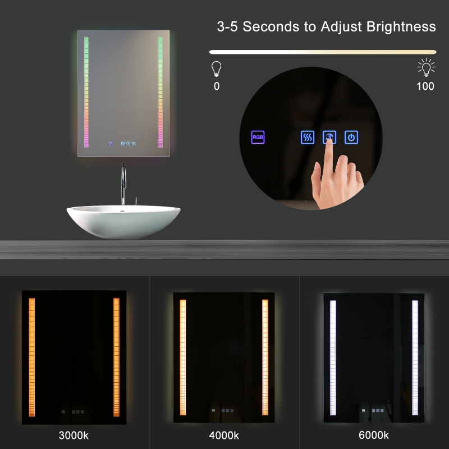The height and width of the screenshot is (449, 449).
Task: Click the brightness gradient bar
Action: tap(323, 52)
